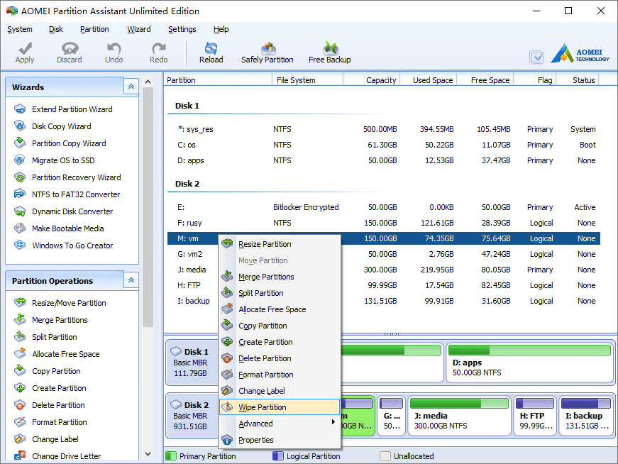Click the Free Backup toolbar icon
The height and width of the screenshot is (464, 618).
coord(330,48)
